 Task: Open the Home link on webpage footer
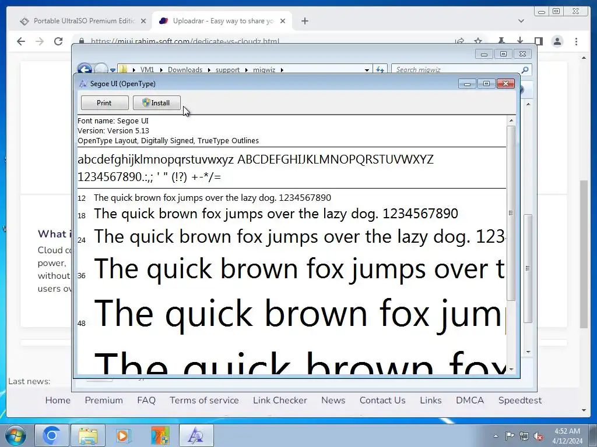tap(58, 400)
